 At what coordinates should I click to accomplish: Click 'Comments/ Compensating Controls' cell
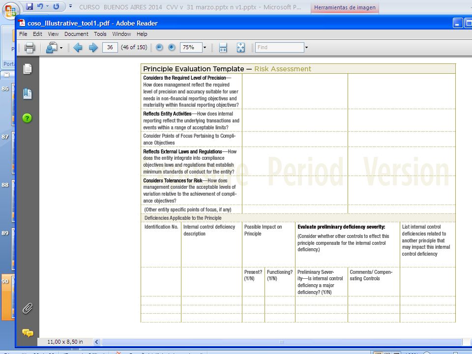[x=371, y=275]
